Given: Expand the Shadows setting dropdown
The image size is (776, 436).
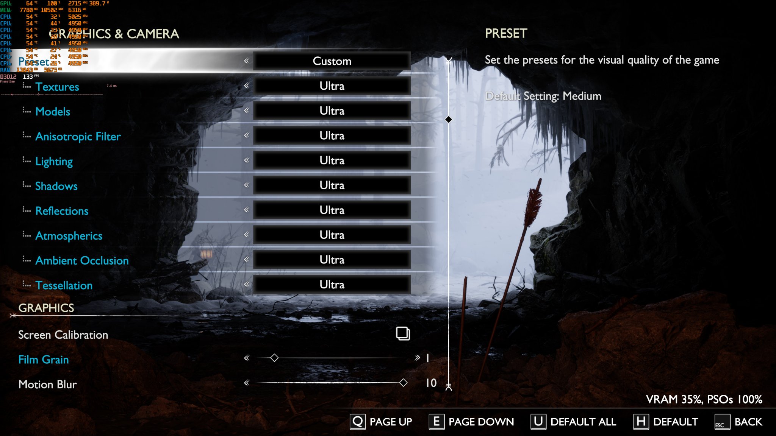Looking at the screenshot, I should point(331,185).
